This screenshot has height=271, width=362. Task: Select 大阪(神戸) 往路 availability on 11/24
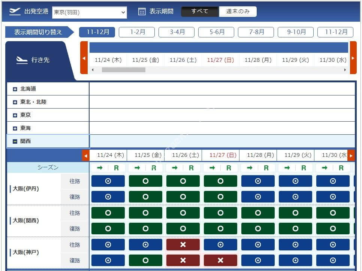click(108, 244)
